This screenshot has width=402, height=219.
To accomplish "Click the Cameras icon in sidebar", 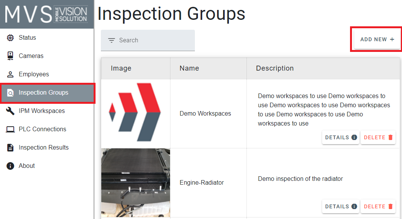I will pyautogui.click(x=10, y=56).
